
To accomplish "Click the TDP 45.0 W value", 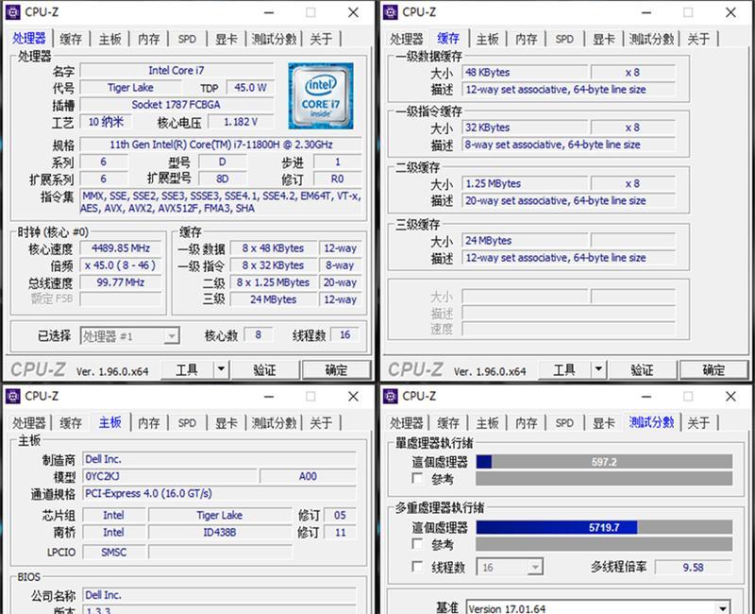I will pyautogui.click(x=250, y=88).
